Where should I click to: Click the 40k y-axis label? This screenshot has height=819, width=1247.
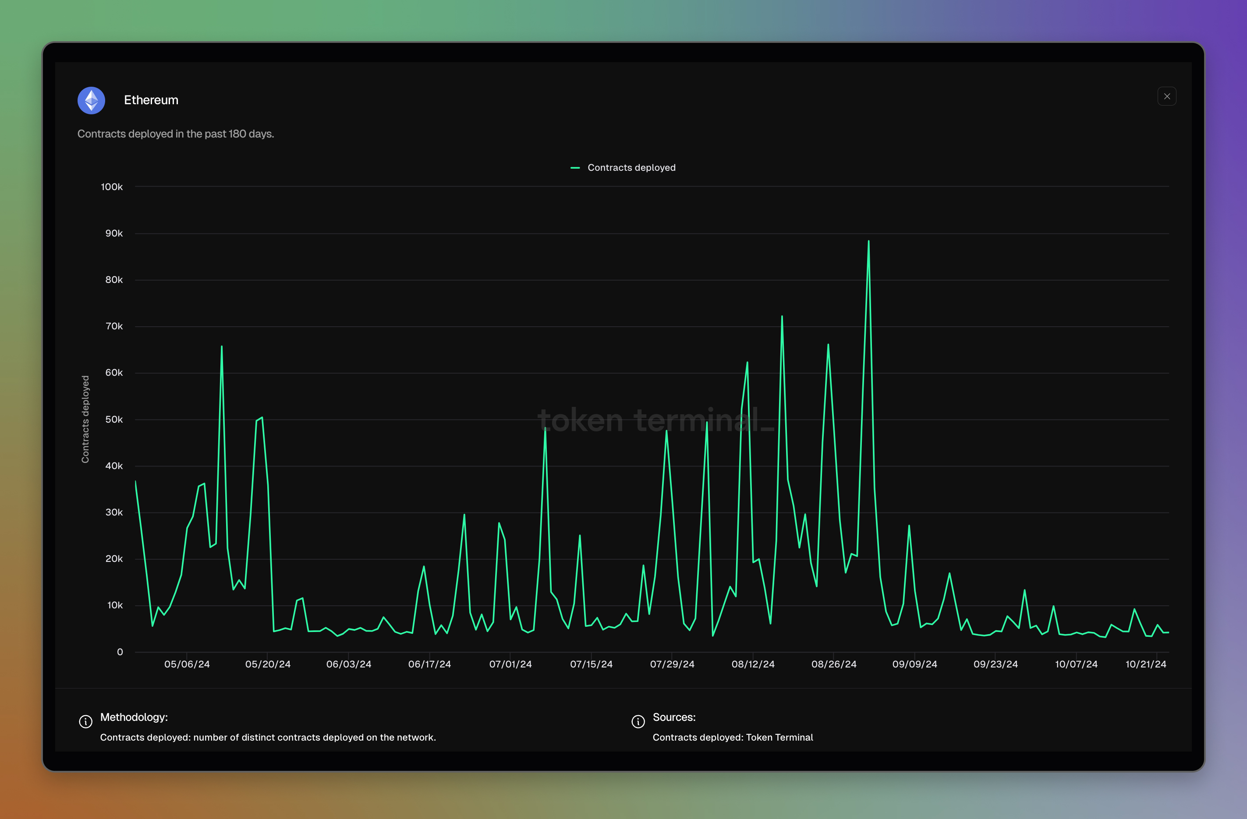click(x=113, y=466)
